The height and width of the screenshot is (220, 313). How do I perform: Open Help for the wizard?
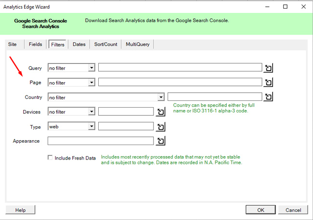tap(20, 210)
